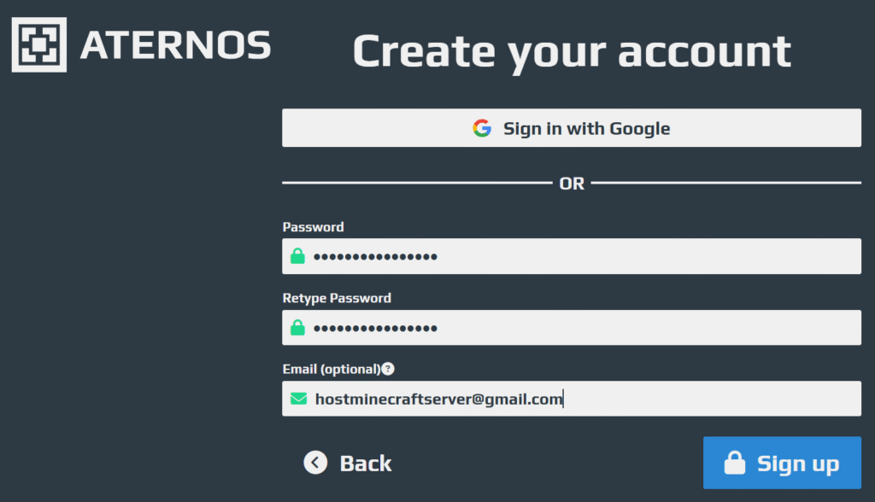Click the white lock icon on Sign up

734,464
